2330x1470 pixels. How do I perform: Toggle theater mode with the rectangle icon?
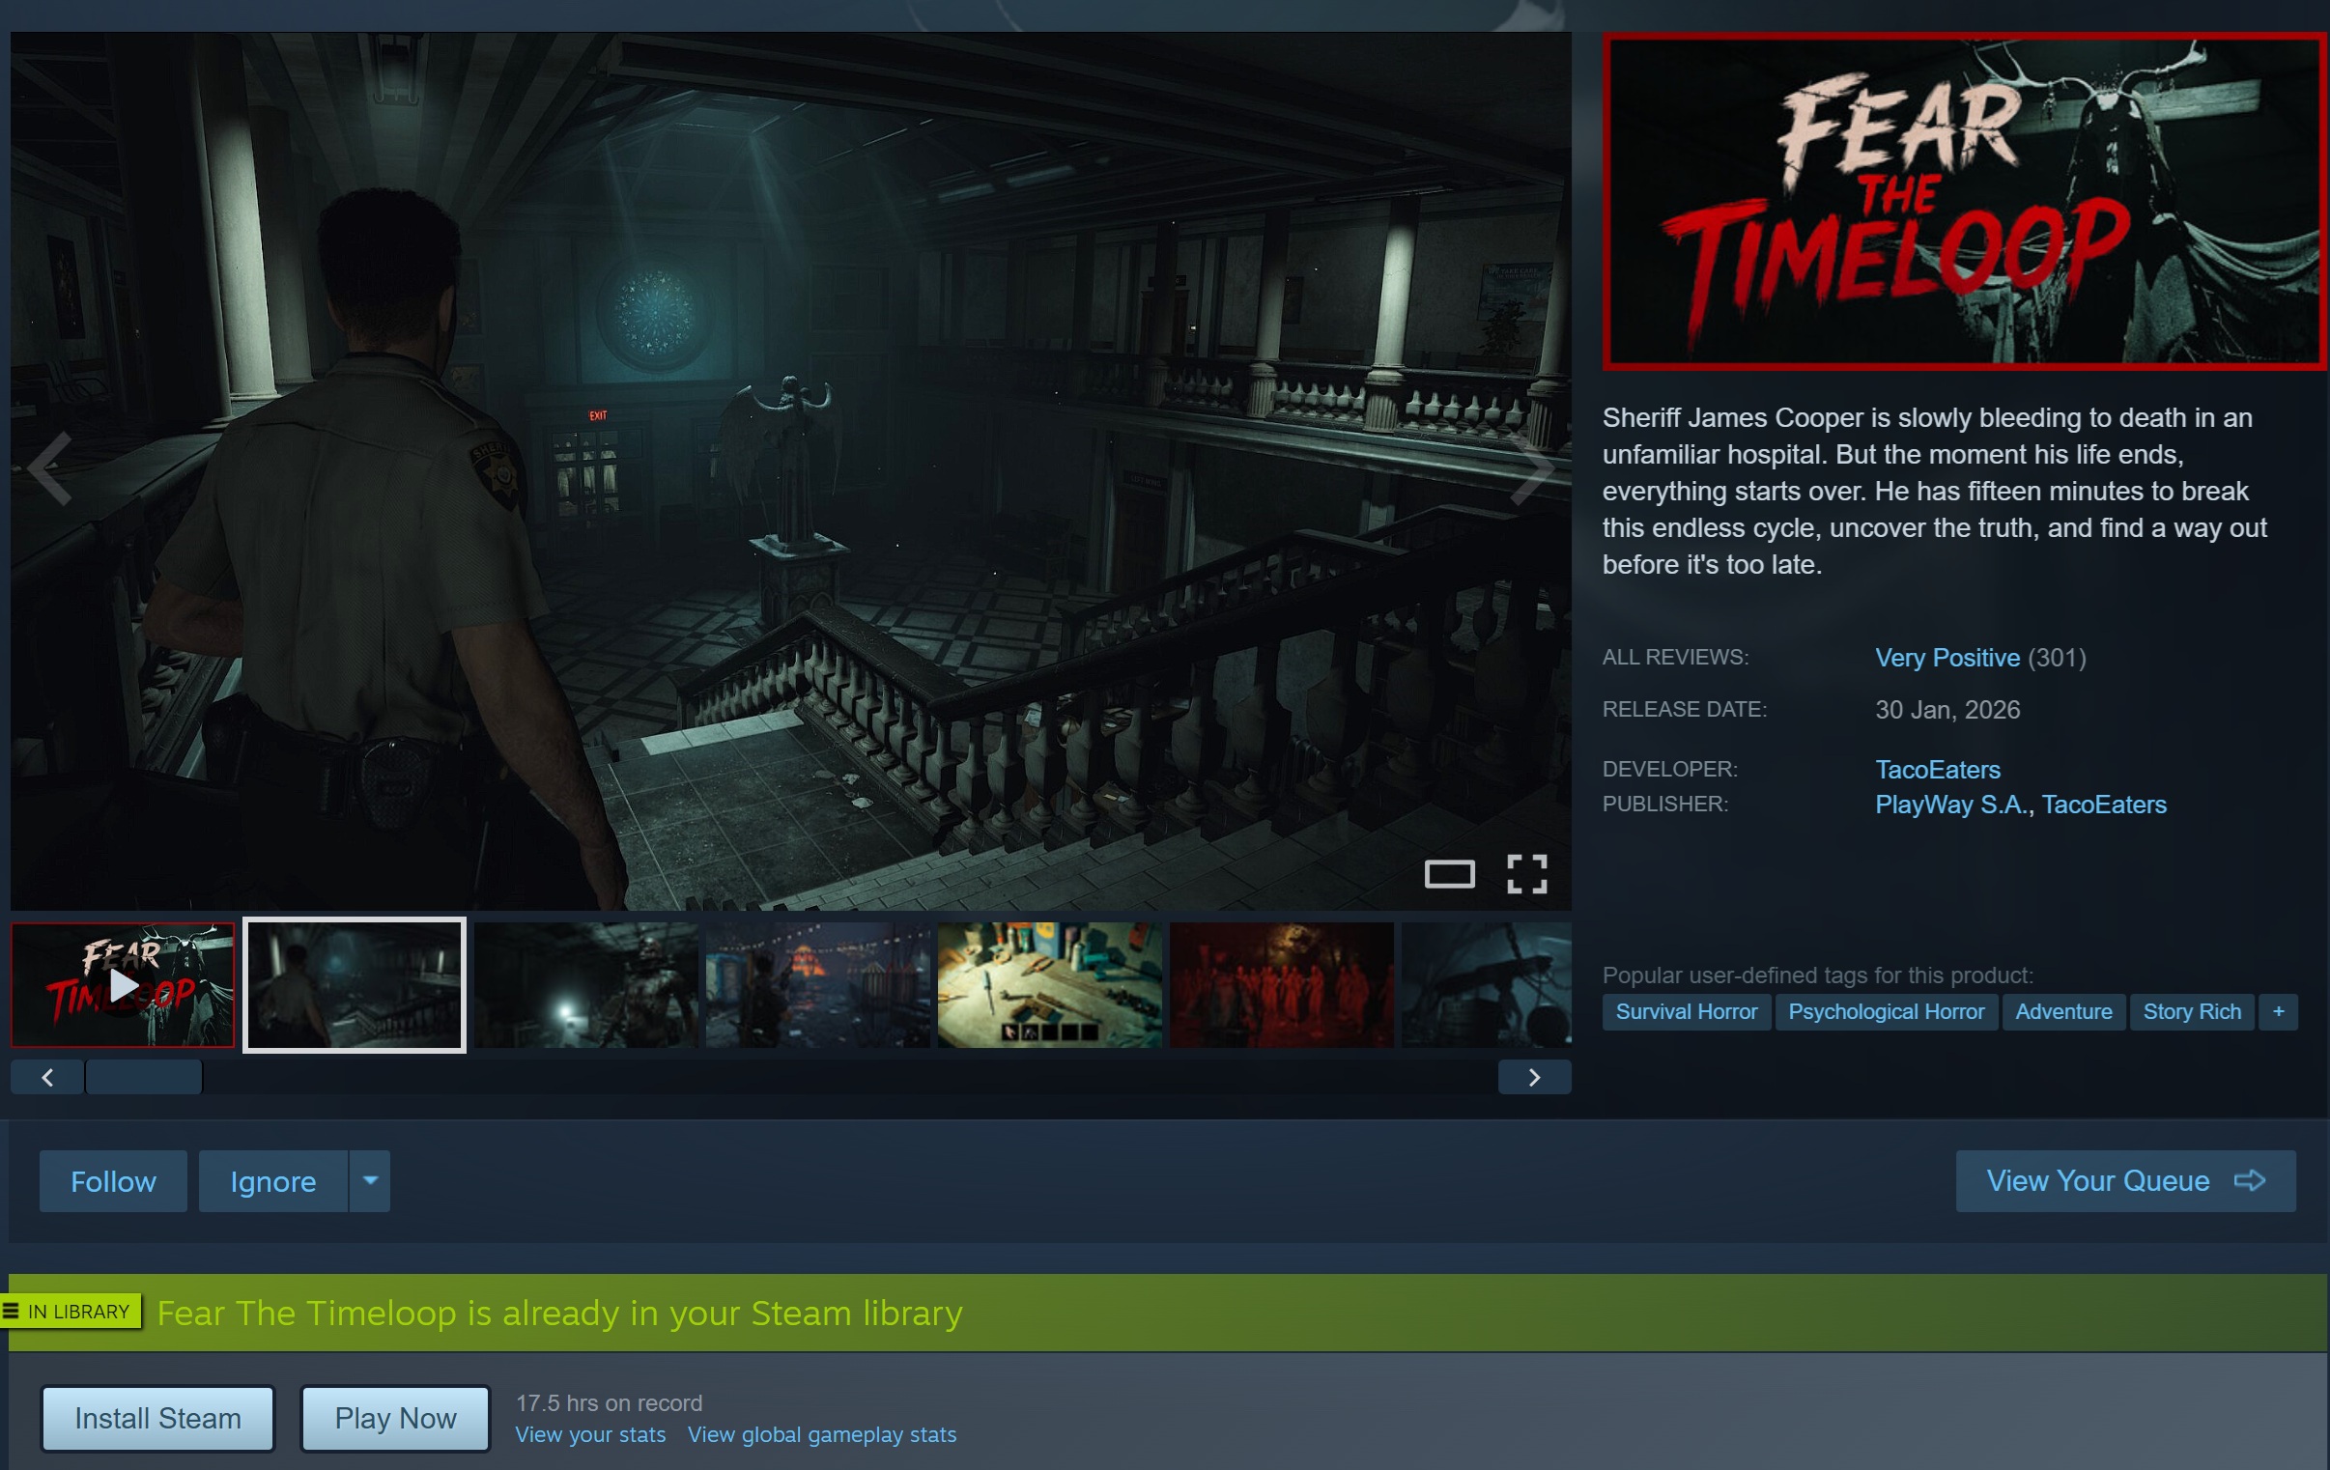1448,874
